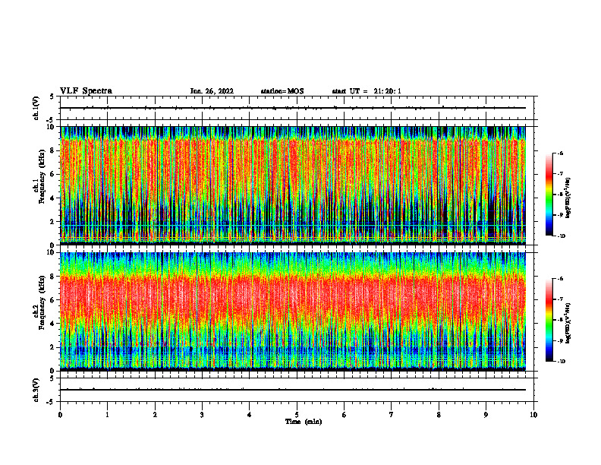The image size is (601, 465).
Task: Click the "2" kHz tick on ch.1 axis
Action: (x=52, y=221)
